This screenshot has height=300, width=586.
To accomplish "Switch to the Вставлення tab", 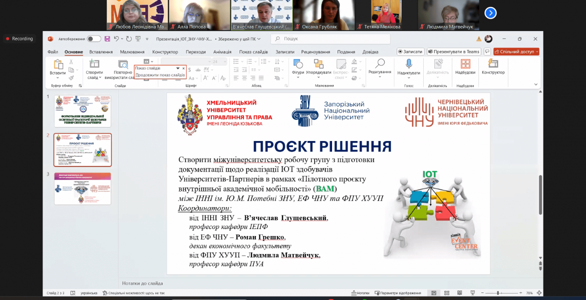I will 101,52.
